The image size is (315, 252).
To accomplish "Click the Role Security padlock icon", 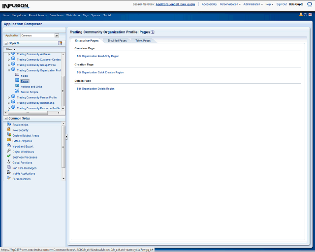I will pyautogui.click(x=9, y=130).
